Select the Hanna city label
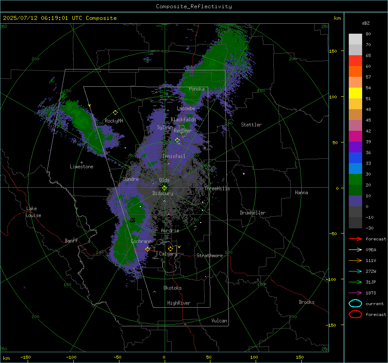Screen dimensions: 388x363 point(301,193)
